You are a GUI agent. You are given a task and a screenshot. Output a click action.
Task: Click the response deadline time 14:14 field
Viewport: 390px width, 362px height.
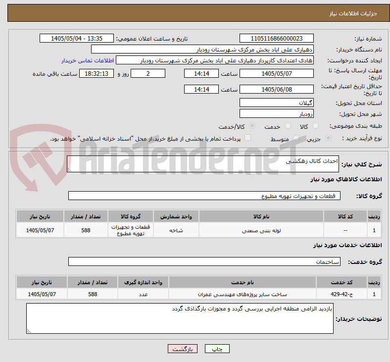pos(201,73)
